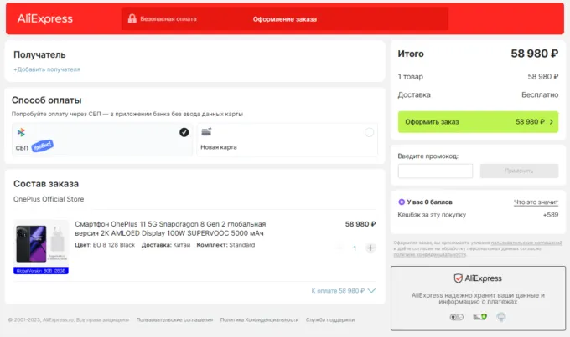Decrease item quantity with minus button

point(339,248)
